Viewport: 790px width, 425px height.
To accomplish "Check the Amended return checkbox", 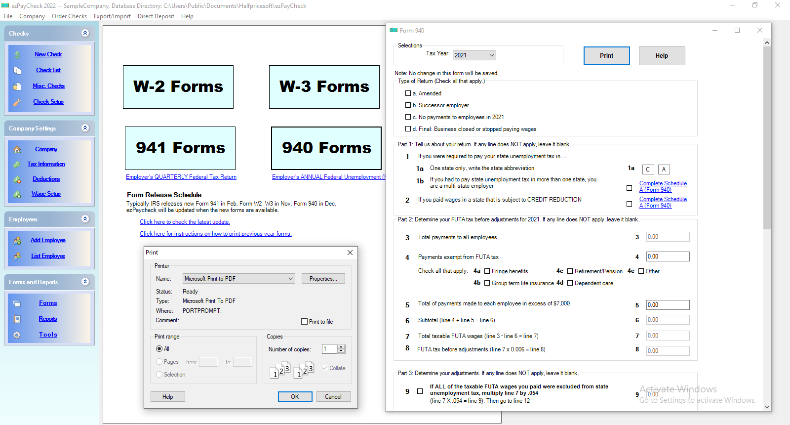I will coord(408,93).
